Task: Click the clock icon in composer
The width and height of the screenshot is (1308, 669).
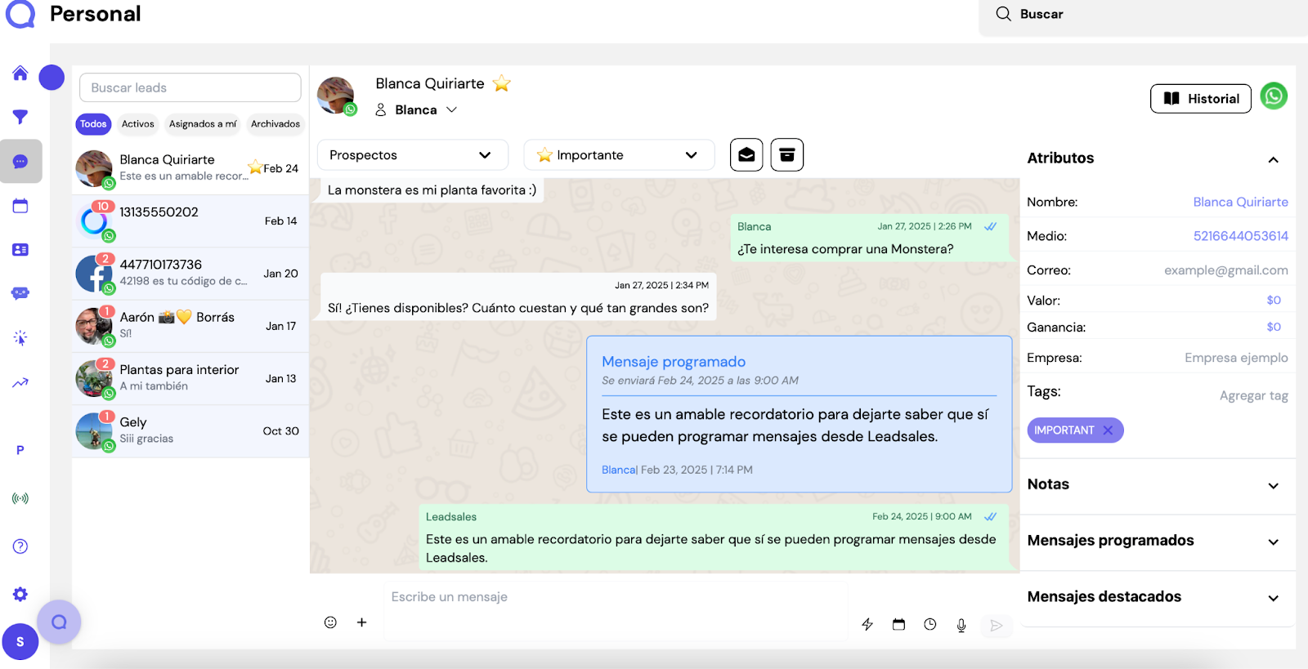Action: click(930, 625)
